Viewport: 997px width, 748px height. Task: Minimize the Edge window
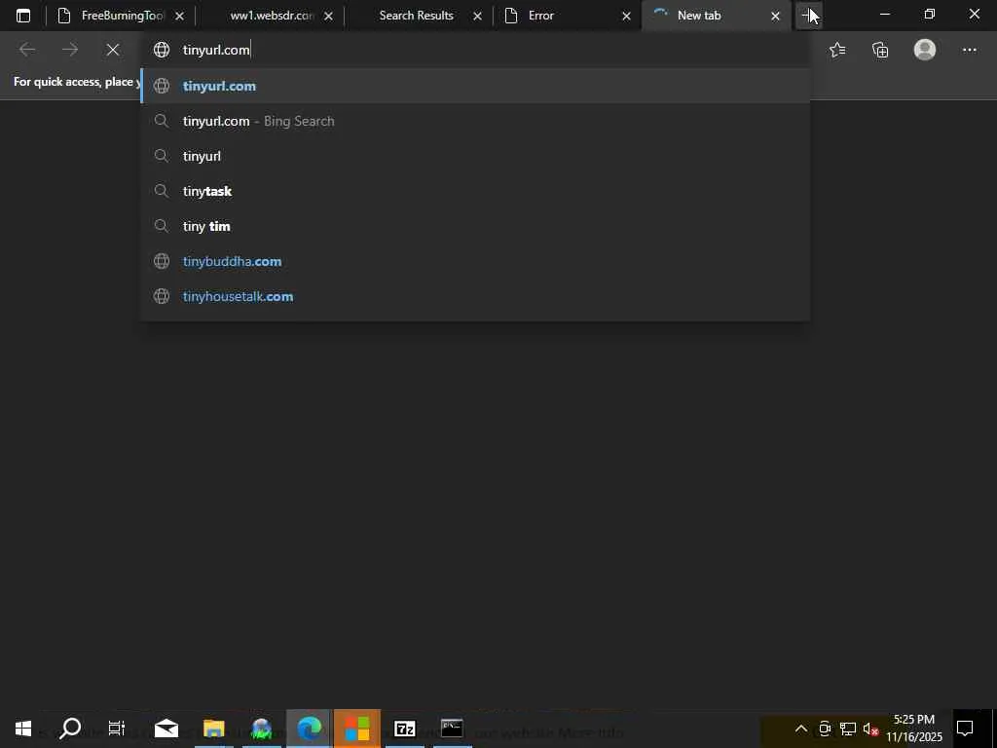(884, 14)
